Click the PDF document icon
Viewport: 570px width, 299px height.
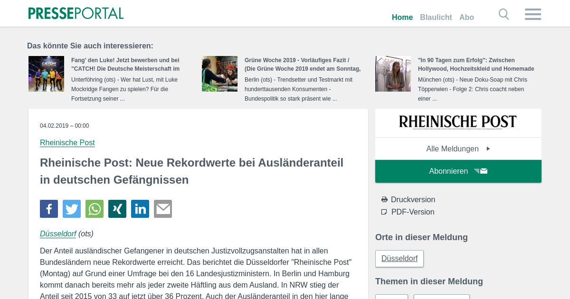384,212
